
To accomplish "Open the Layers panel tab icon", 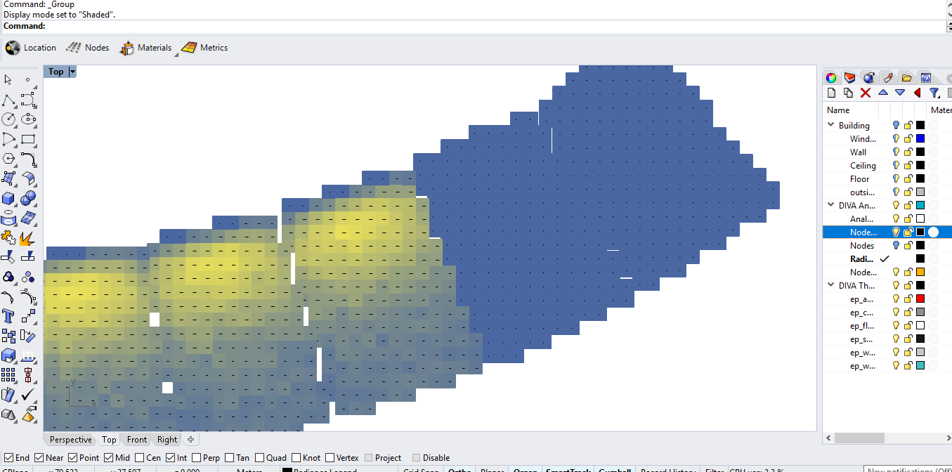I will pyautogui.click(x=850, y=77).
